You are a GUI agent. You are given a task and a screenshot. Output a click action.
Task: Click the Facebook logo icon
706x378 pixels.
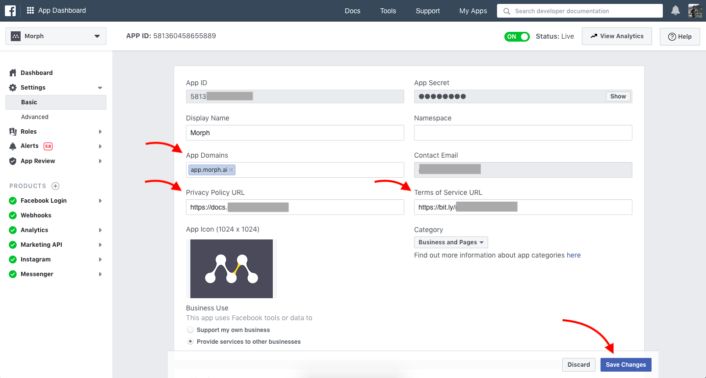click(x=10, y=10)
